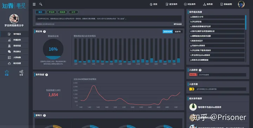This screenshot has height=128, width=253.
Task: Click the star favorite icon in sidebar
Action: pos(7,72)
